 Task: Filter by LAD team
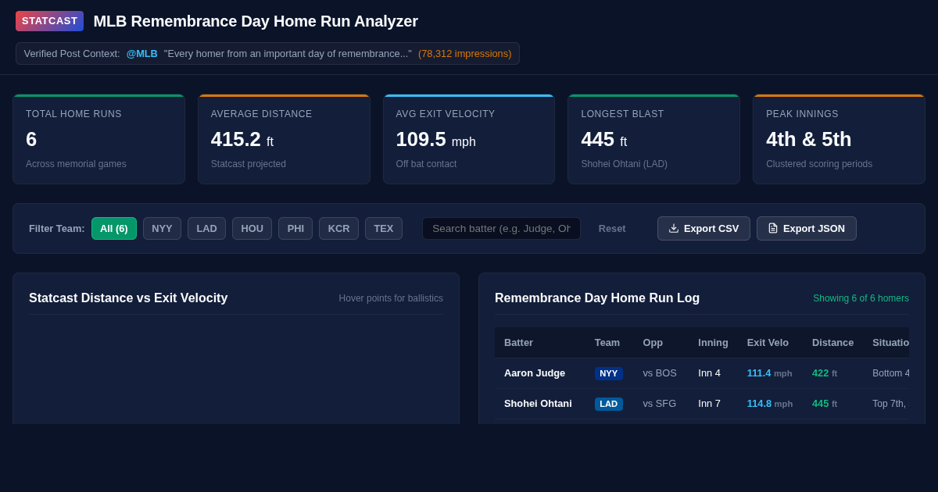click(206, 228)
